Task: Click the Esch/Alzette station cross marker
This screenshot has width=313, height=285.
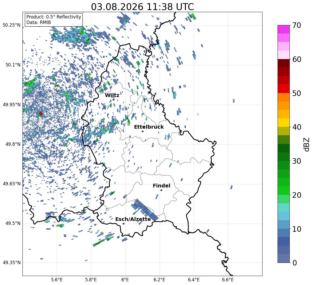Action: [123, 224]
